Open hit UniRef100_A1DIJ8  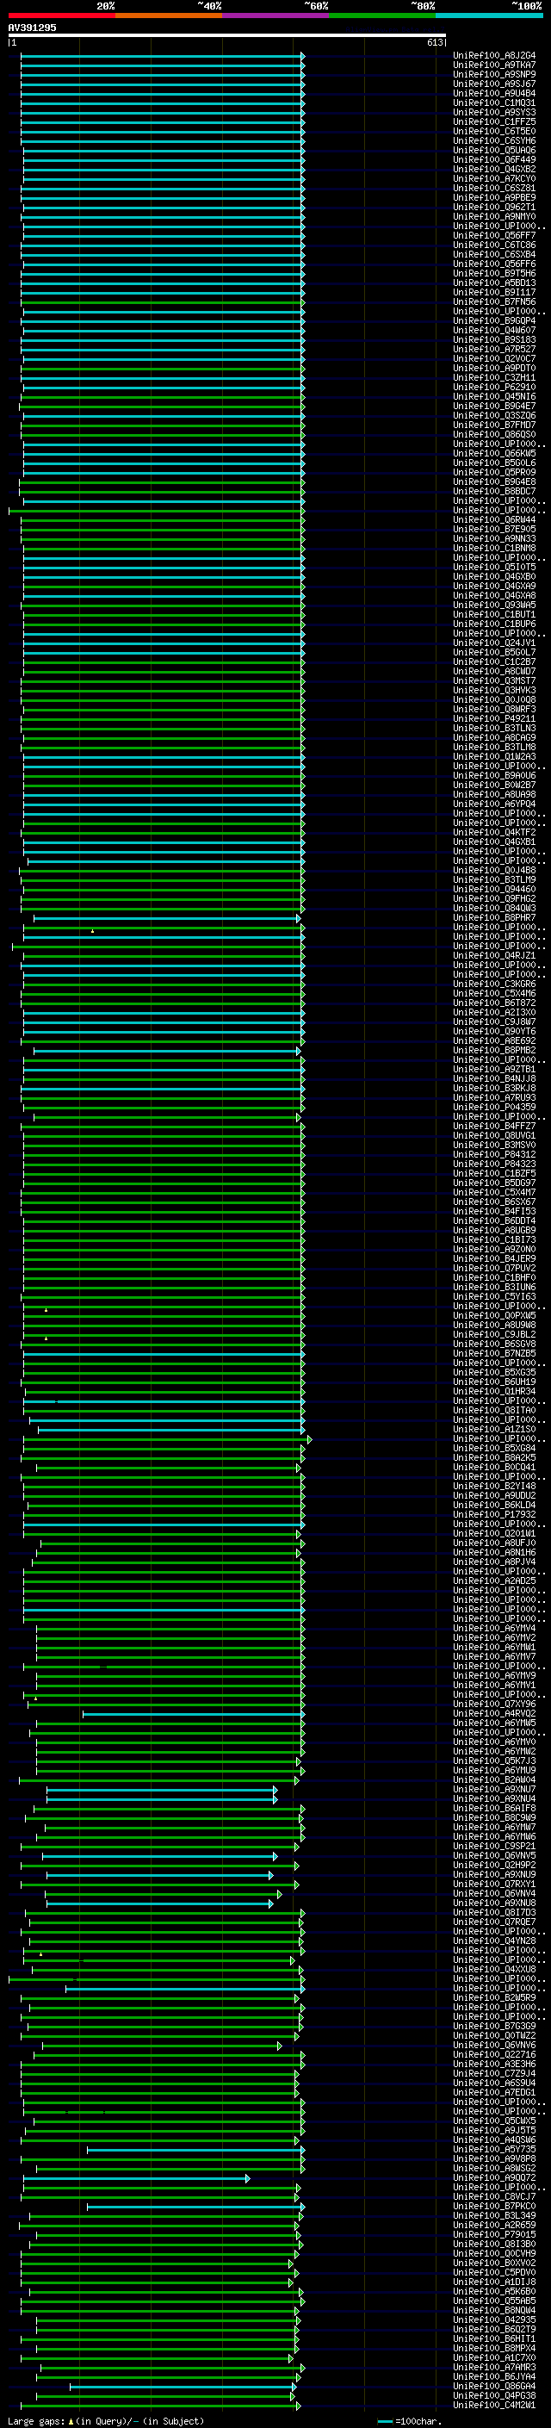pos(494,2281)
